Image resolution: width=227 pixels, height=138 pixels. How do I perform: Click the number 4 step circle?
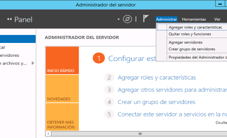pyautogui.click(x=109, y=102)
